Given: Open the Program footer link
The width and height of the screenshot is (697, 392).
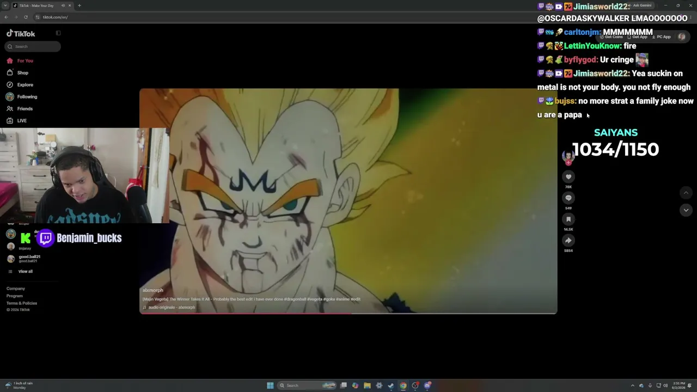Looking at the screenshot, I should click(x=15, y=296).
